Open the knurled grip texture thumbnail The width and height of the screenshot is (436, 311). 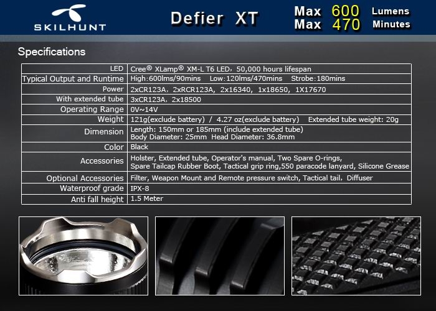tap(356, 256)
